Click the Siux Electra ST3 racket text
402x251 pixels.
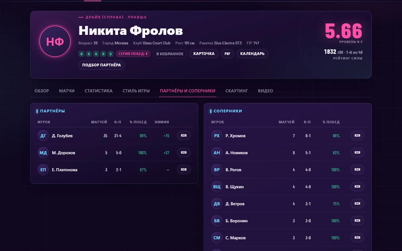click(228, 43)
